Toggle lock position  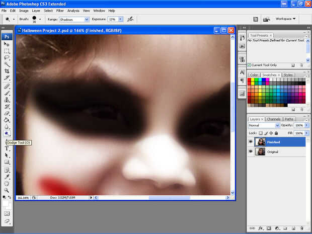[x=271, y=133]
